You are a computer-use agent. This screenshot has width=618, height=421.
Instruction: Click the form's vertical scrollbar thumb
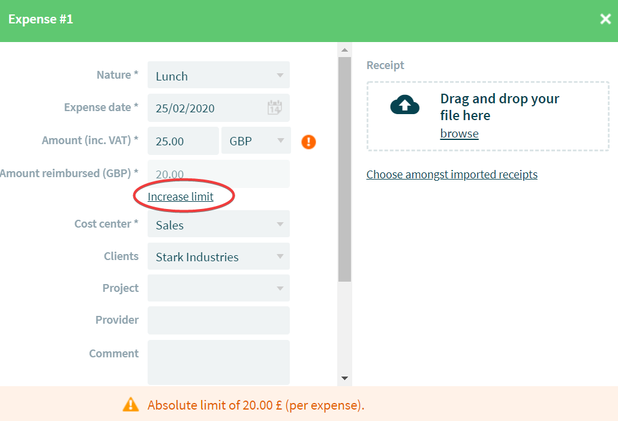coord(344,169)
